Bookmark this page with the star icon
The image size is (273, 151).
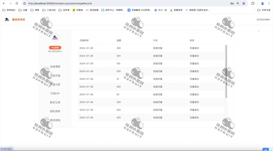click(244, 3)
